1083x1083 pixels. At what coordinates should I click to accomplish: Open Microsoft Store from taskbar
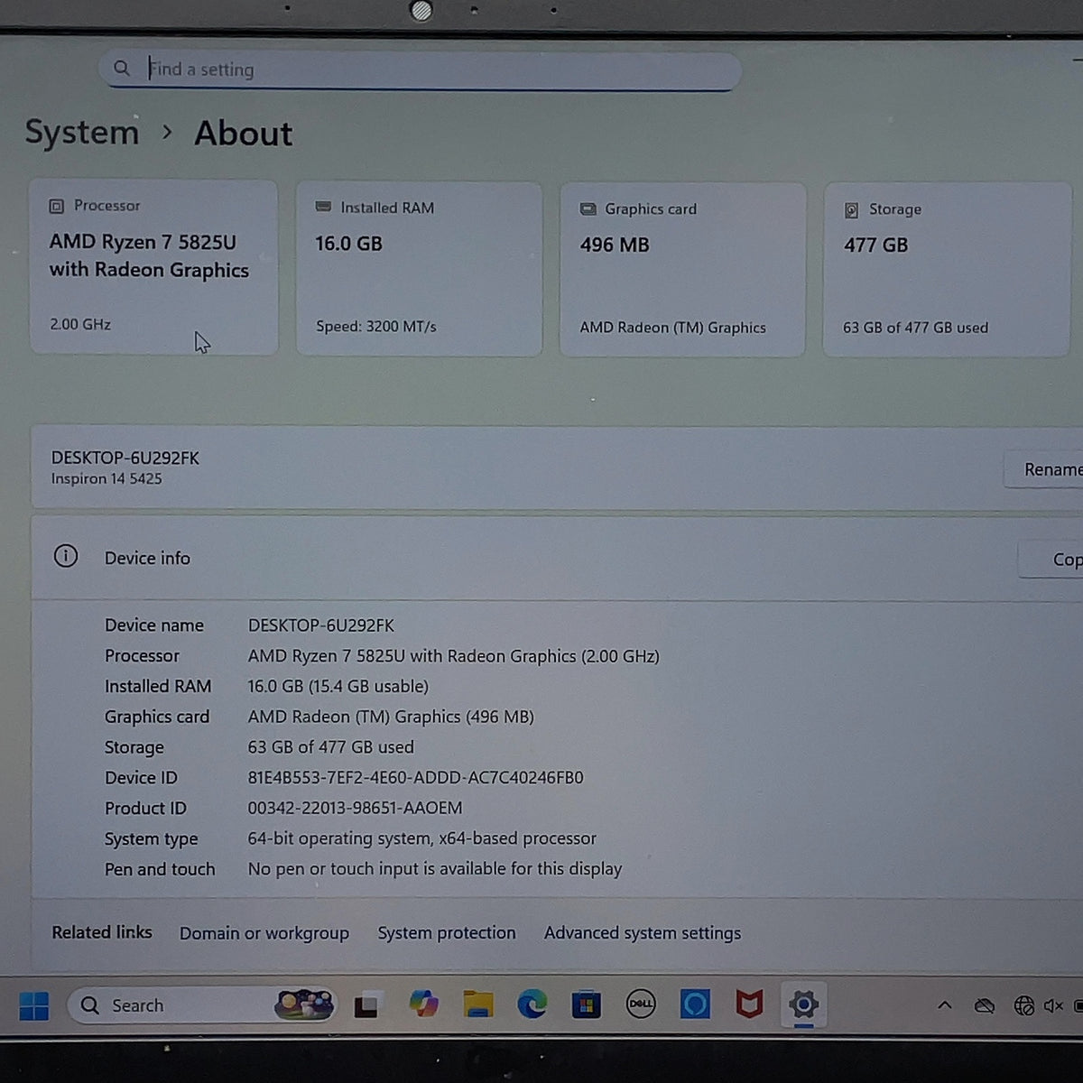pos(586,1004)
